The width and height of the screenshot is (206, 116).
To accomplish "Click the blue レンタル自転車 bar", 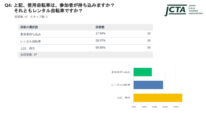I will pyautogui.click(x=148, y=85).
